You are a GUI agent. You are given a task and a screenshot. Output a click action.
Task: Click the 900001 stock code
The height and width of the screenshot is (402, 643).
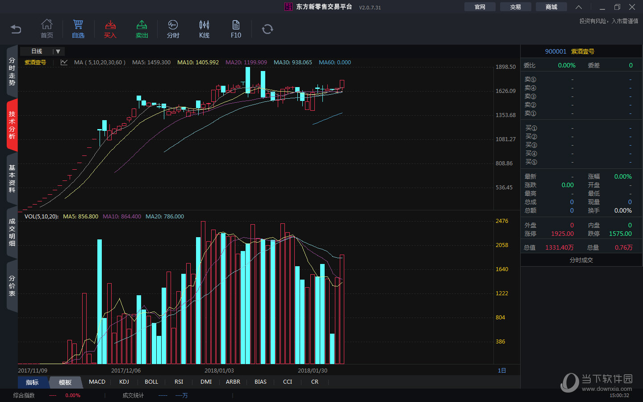coord(555,51)
